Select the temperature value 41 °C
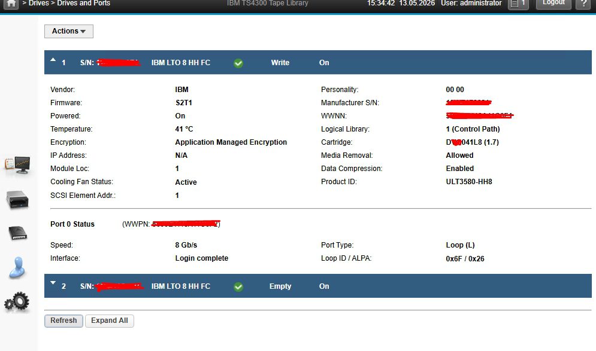This screenshot has width=596, height=351. [x=184, y=129]
